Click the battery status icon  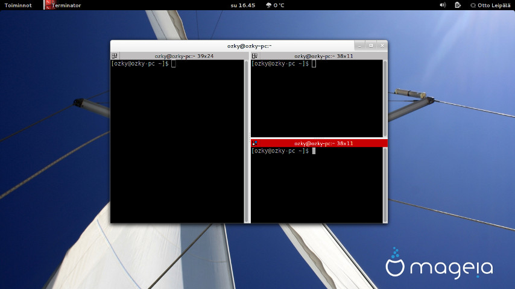(458, 5)
